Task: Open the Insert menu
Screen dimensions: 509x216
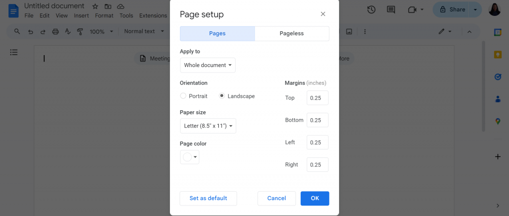Action: (x=82, y=15)
